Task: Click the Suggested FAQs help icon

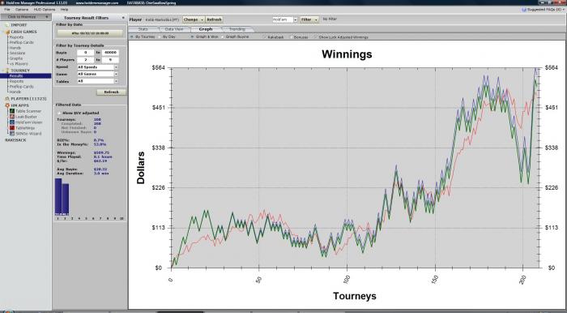Action: point(524,10)
